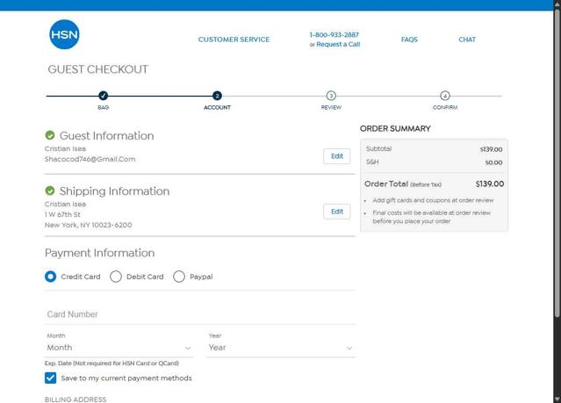Focus the Card Number field

200,314
